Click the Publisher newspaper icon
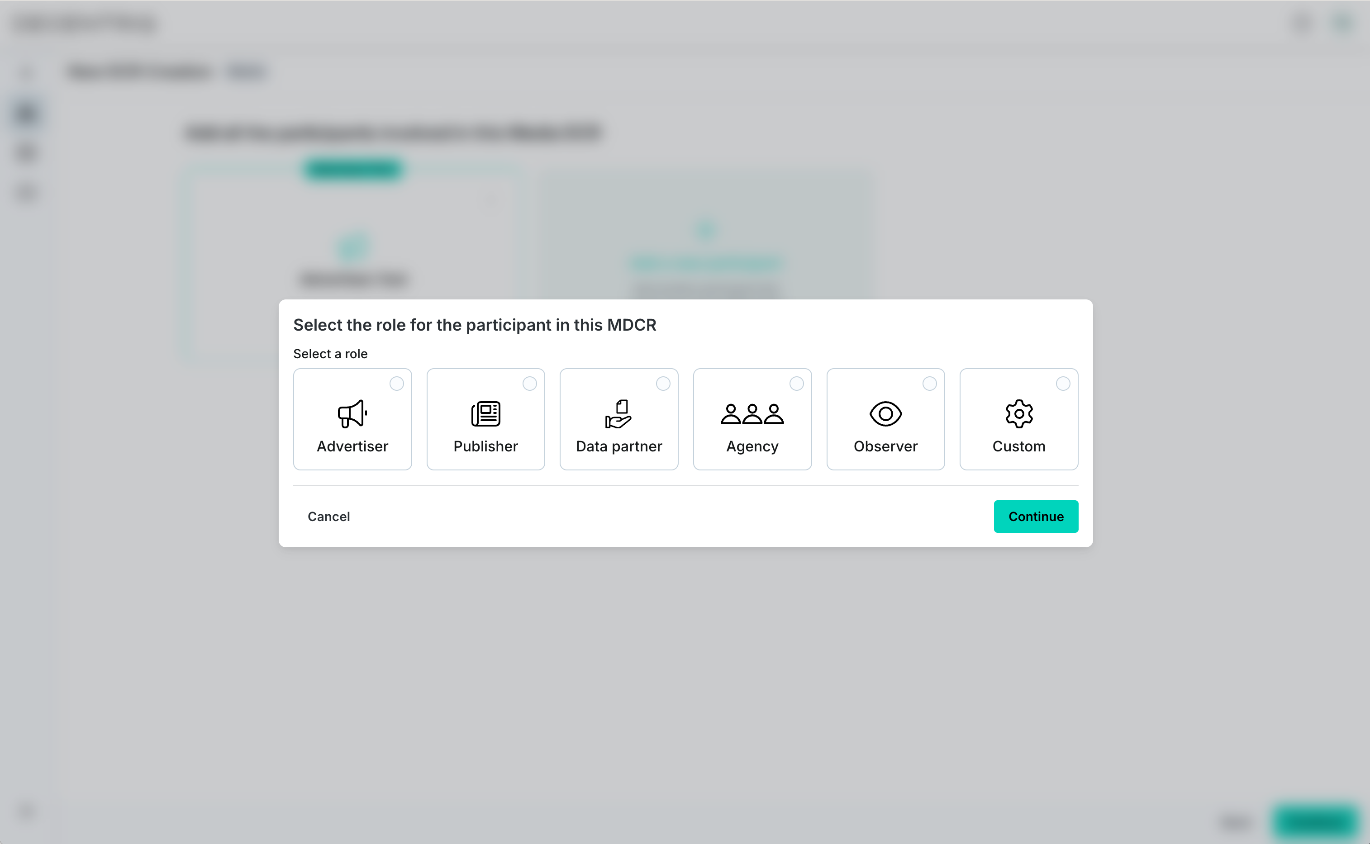 pos(485,413)
